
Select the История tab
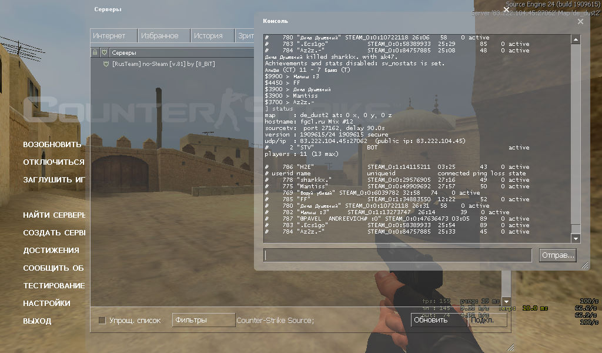click(212, 36)
